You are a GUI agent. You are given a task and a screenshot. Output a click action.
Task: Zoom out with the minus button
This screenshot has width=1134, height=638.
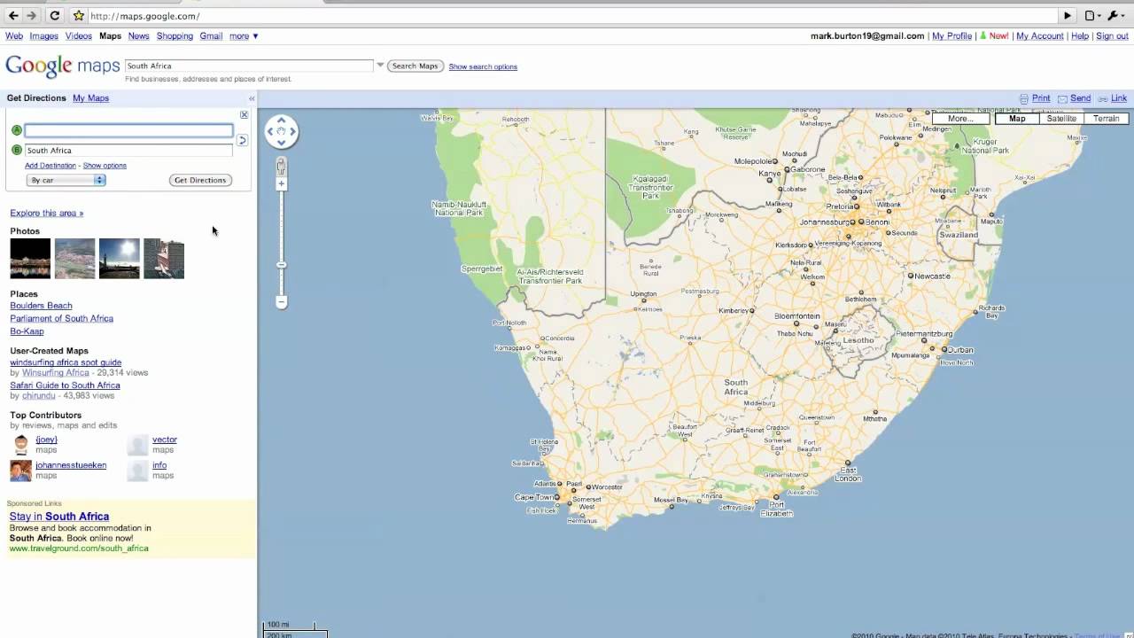[282, 302]
